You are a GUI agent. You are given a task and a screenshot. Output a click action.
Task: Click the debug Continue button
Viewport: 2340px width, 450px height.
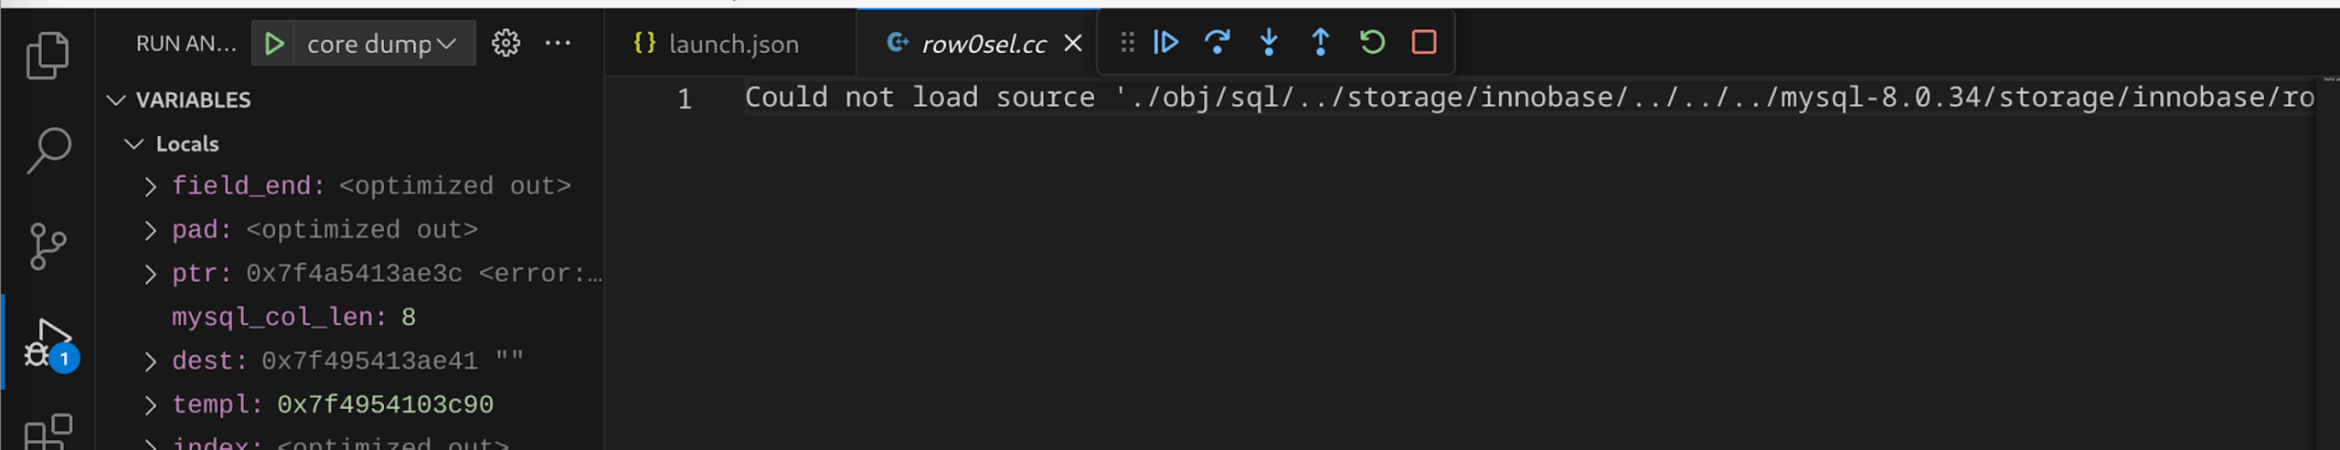pyautogui.click(x=1165, y=42)
